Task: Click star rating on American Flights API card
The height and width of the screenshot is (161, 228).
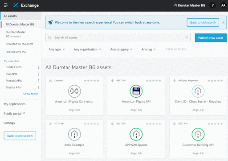Action: tap(154, 81)
